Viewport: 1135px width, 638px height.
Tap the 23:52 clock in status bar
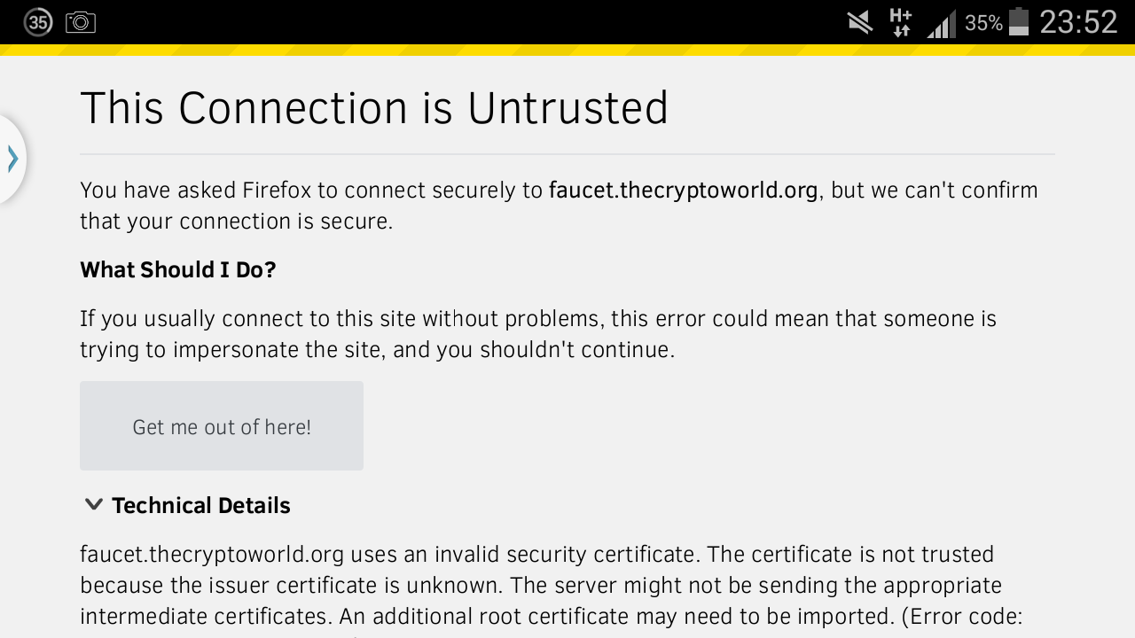click(1078, 22)
